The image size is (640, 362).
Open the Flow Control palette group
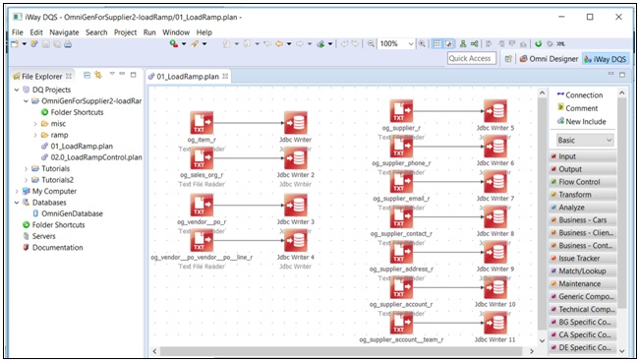tap(582, 182)
